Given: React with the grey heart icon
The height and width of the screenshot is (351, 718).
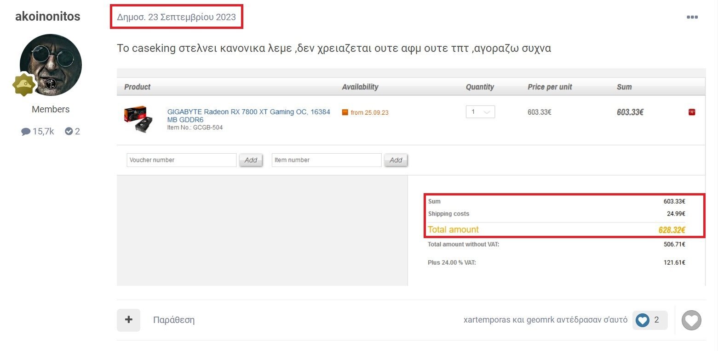Looking at the screenshot, I should pos(691,320).
